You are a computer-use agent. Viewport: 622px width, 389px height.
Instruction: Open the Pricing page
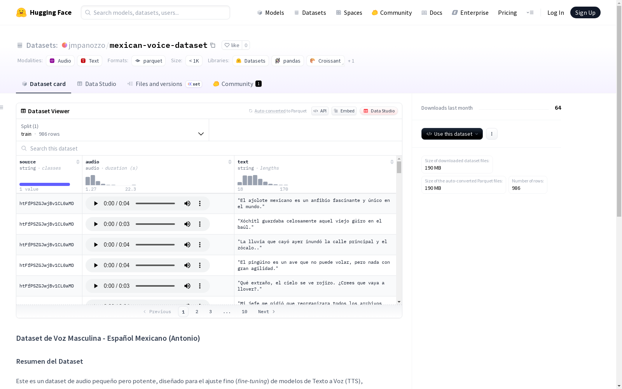point(507,12)
